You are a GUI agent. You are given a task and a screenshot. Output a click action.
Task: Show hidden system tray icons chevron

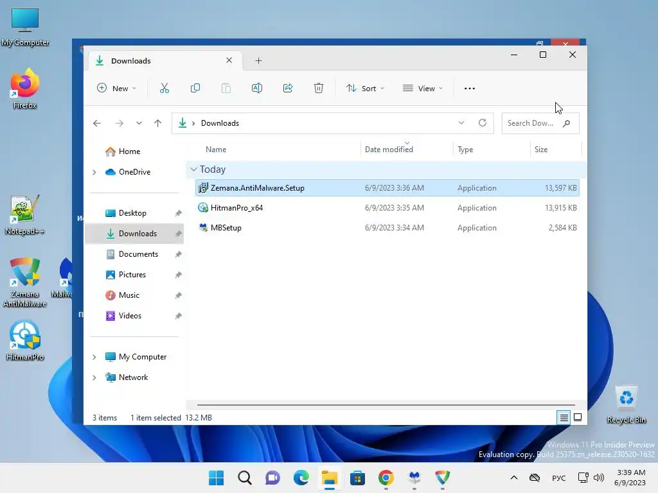513,478
